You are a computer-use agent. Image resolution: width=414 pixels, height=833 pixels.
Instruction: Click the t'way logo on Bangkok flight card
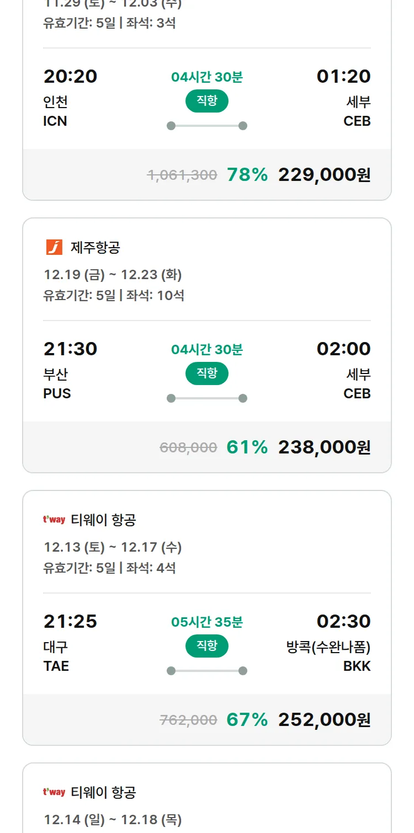click(x=54, y=520)
